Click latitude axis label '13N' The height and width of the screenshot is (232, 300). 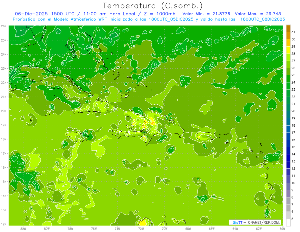(x=3, y=210)
